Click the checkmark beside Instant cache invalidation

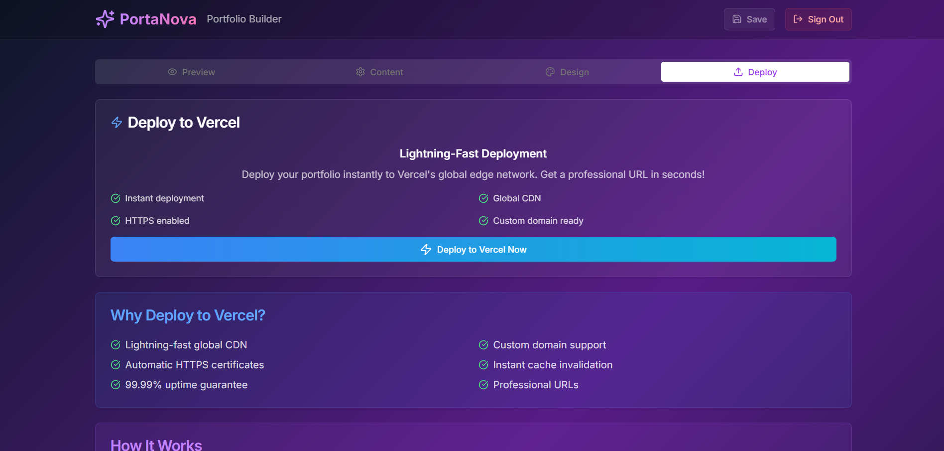coord(483,365)
